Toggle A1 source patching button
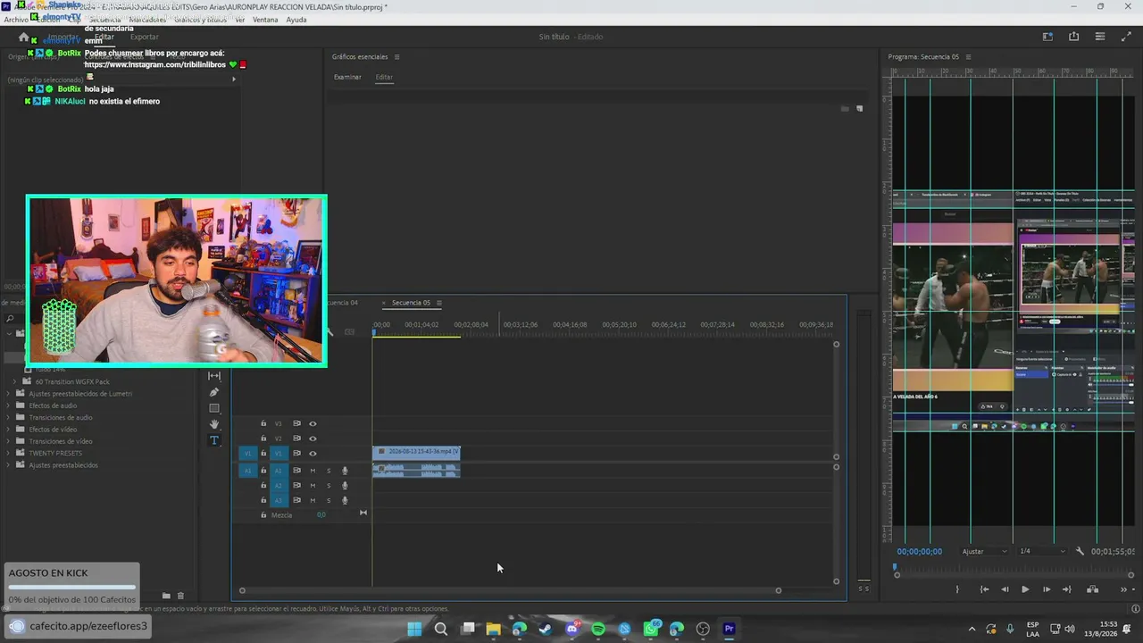The width and height of the screenshot is (1143, 643). click(248, 471)
